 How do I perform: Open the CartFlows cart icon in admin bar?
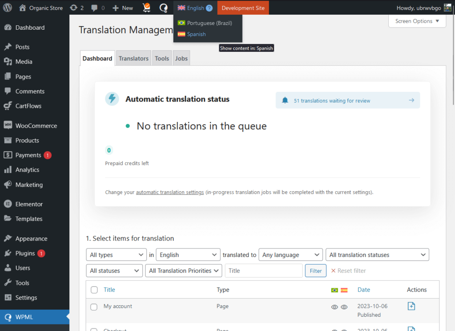tap(147, 8)
